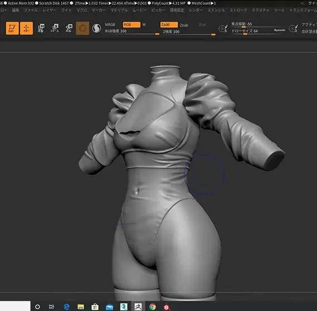Click the 合計頂点 total points label
This screenshot has width=317, height=311.
[x=309, y=32]
